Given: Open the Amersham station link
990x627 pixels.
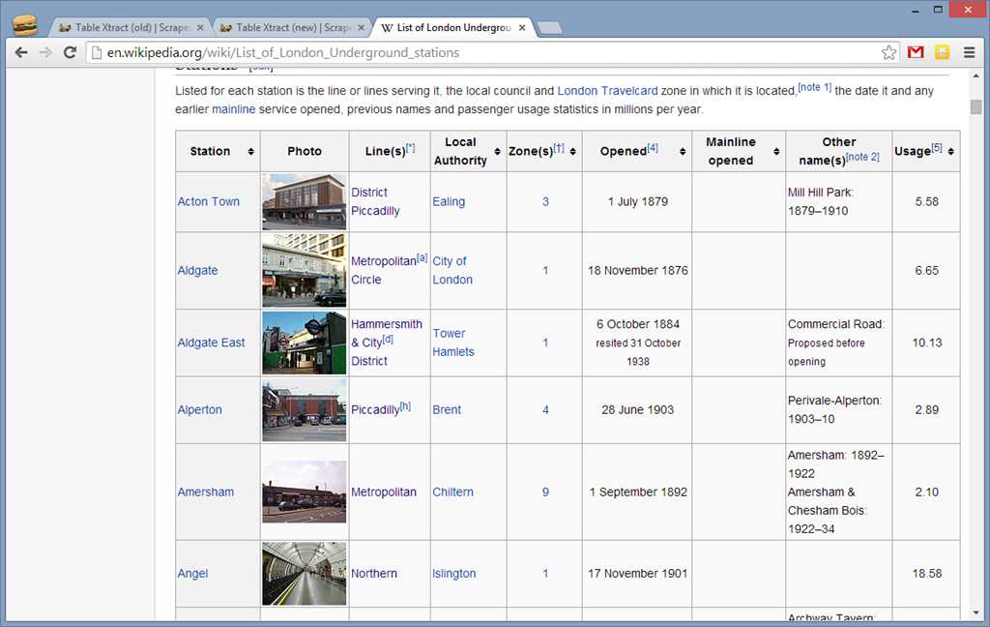Looking at the screenshot, I should click(205, 492).
